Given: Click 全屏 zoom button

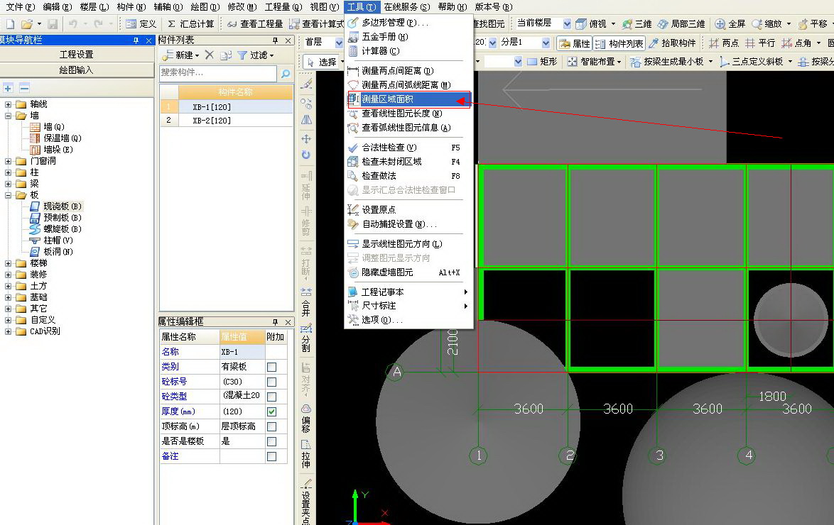Looking at the screenshot, I should [x=730, y=24].
